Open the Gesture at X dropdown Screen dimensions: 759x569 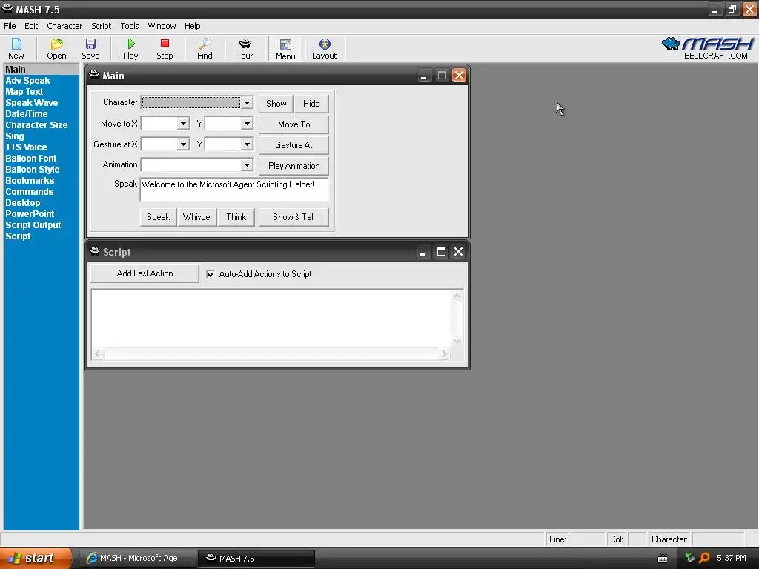183,144
